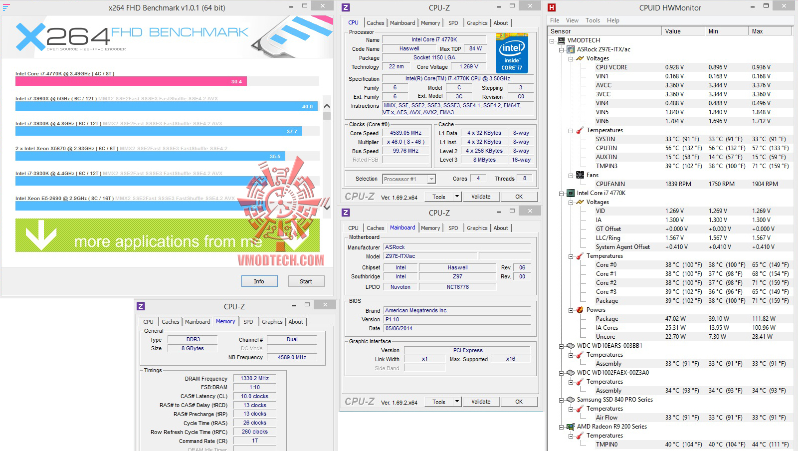The height and width of the screenshot is (451, 798).
Task: Switch to the Caches tab in the CPU-Z window showing the CPU tab
Action: [x=376, y=23]
